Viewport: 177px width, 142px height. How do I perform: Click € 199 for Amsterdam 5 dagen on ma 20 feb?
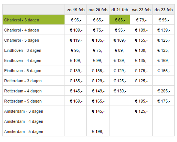pos(98,131)
